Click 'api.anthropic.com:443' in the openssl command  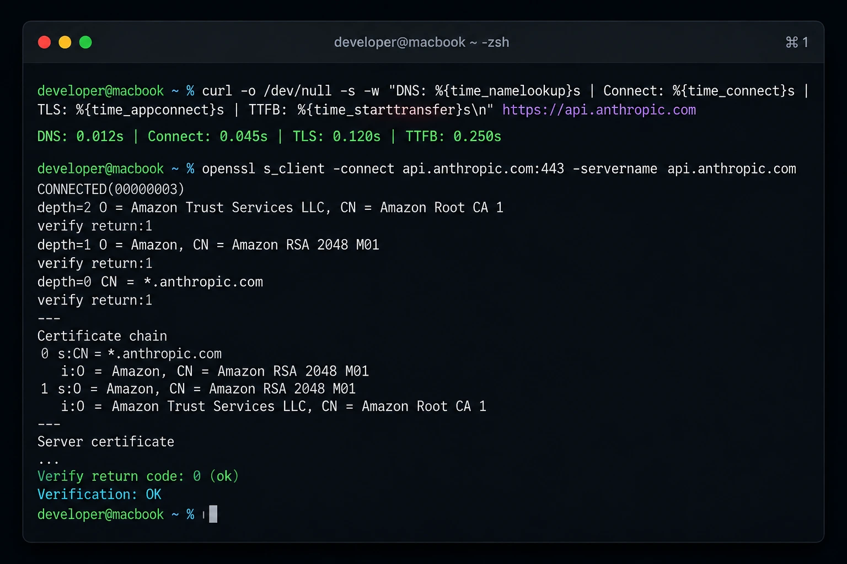483,169
